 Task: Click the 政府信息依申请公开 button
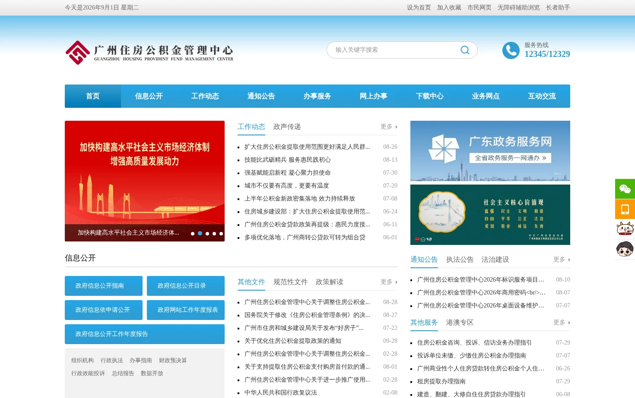click(104, 310)
